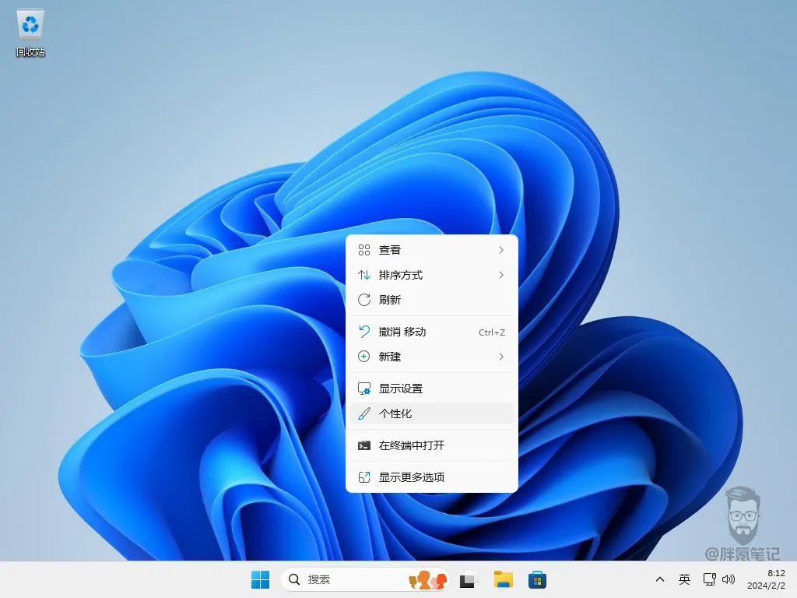Viewport: 797px width, 598px height.
Task: Launch Microsoft Store from taskbar
Action: [x=537, y=579]
